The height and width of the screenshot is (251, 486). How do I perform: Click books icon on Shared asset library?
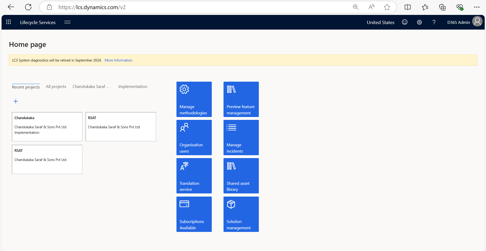231,166
